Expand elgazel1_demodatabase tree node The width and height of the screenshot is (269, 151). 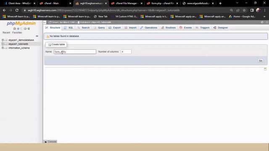point(3,40)
